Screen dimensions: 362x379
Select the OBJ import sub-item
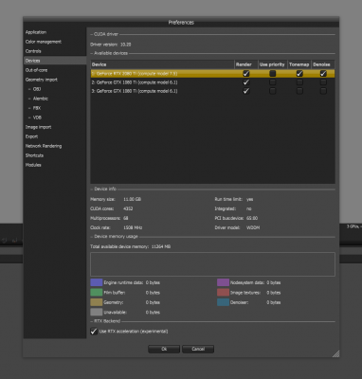(x=37, y=89)
